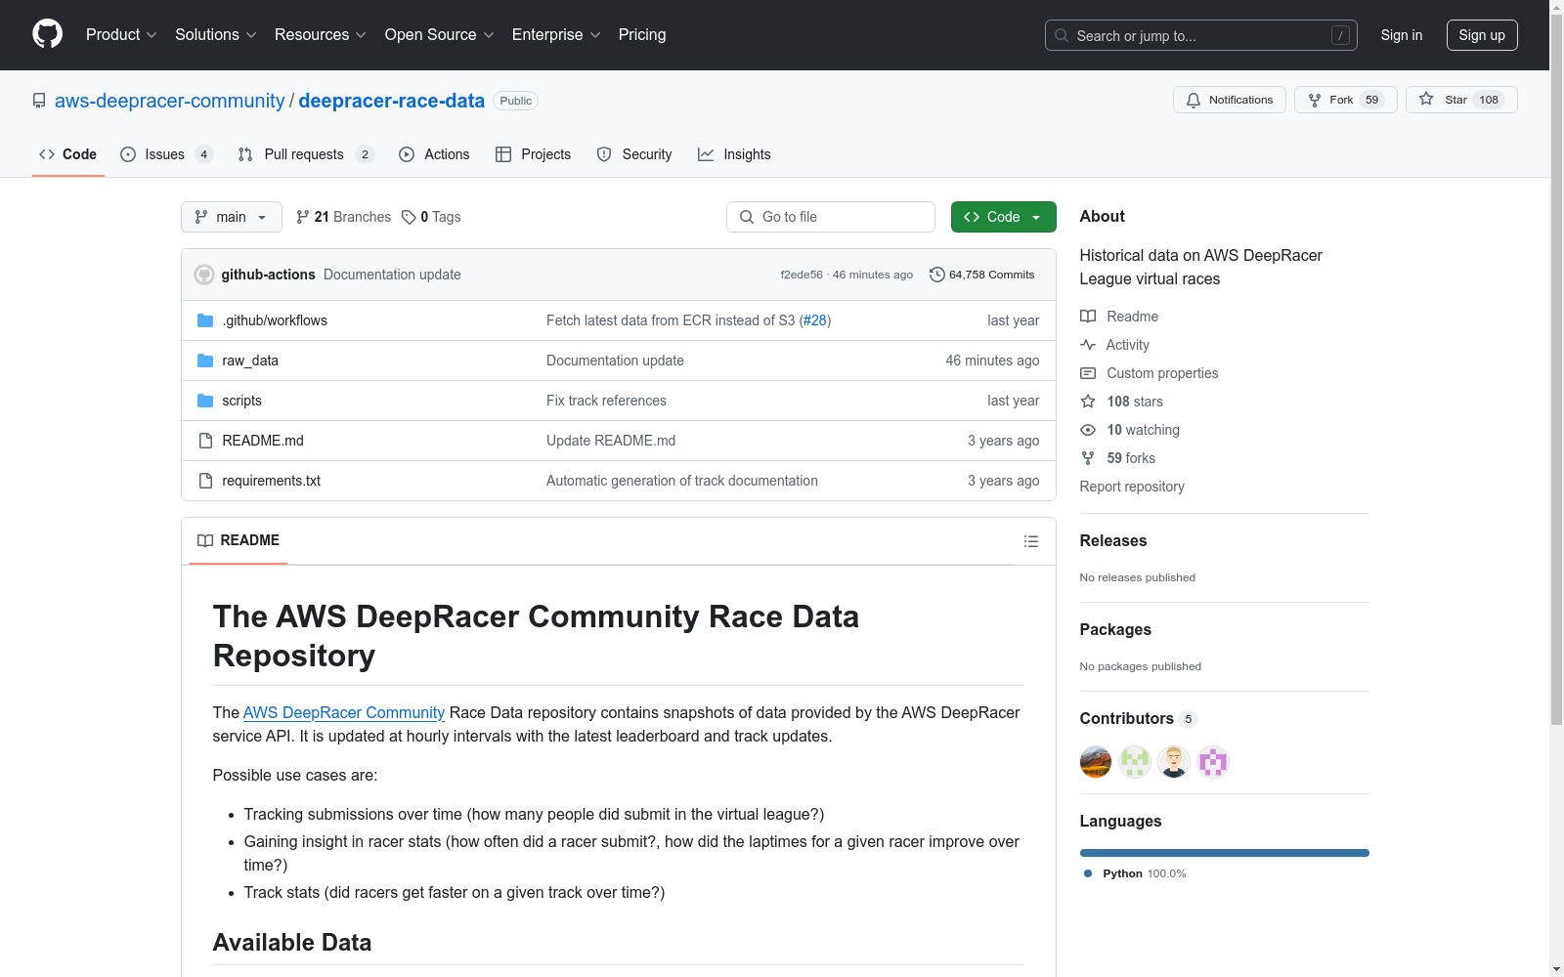
Task: Switch to the Issues tab
Action: (x=166, y=154)
